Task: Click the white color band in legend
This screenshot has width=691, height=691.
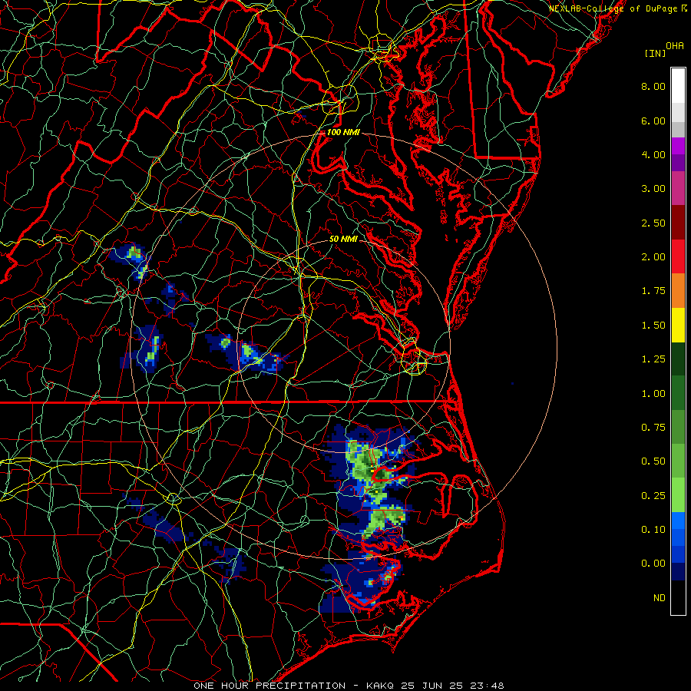Action: (678, 85)
